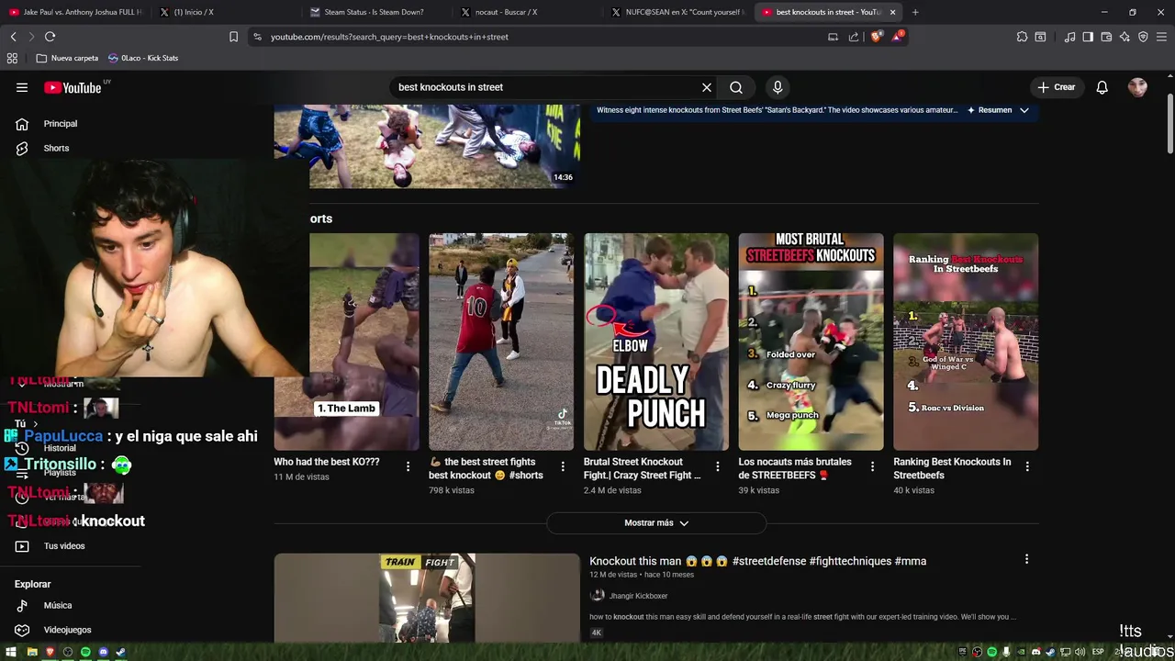
Task: Open the Brave VPN shield icon
Action: click(1143, 37)
